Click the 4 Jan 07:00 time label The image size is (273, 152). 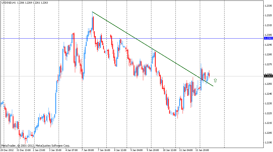(71, 150)
